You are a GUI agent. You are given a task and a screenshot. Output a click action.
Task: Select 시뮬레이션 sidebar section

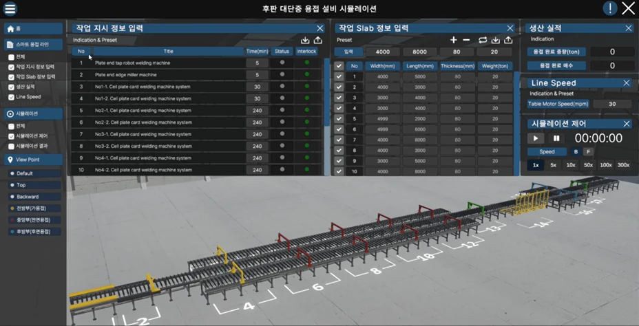pos(33,113)
